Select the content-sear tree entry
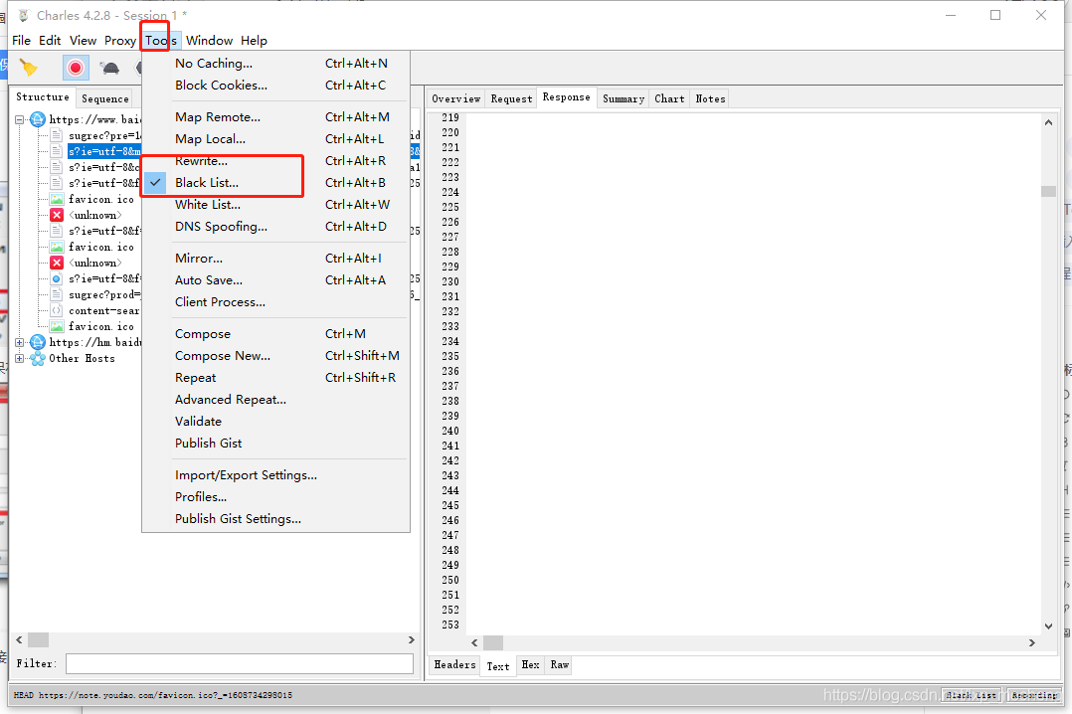Image resolution: width=1072 pixels, height=714 pixels. point(103,310)
